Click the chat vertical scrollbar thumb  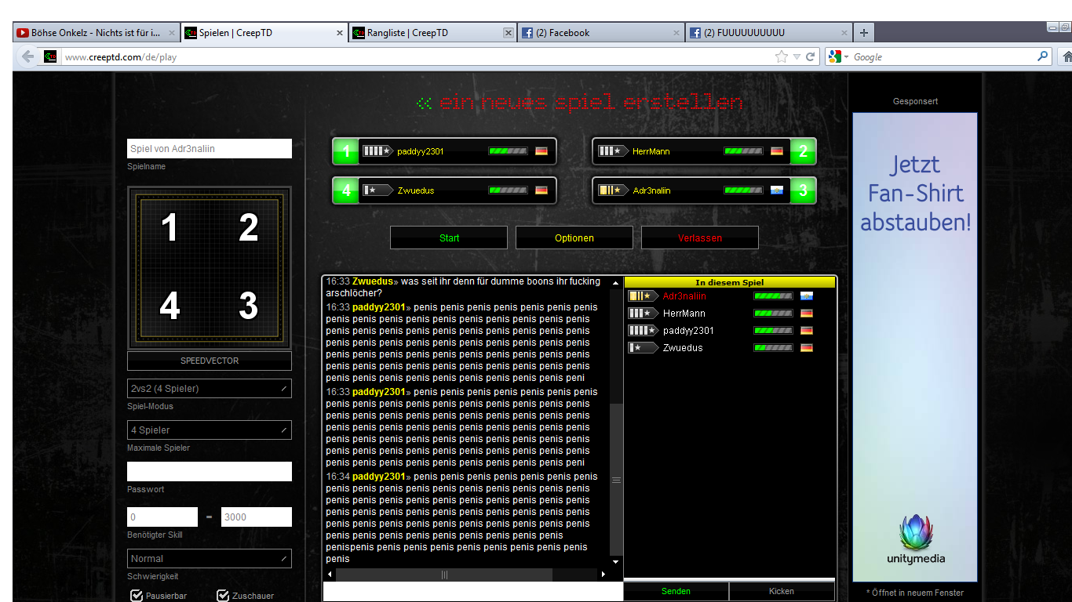click(x=616, y=480)
